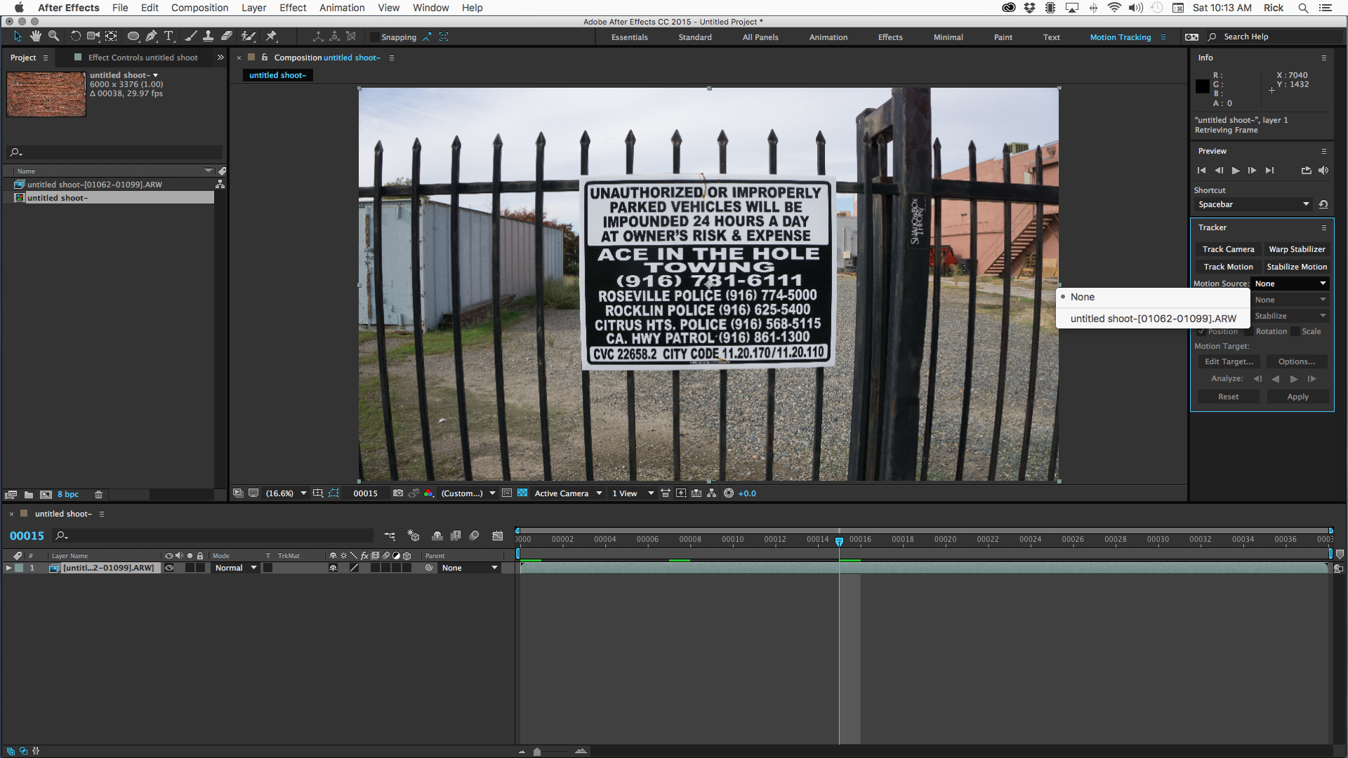Select the Selection arrow tool

click(x=18, y=36)
